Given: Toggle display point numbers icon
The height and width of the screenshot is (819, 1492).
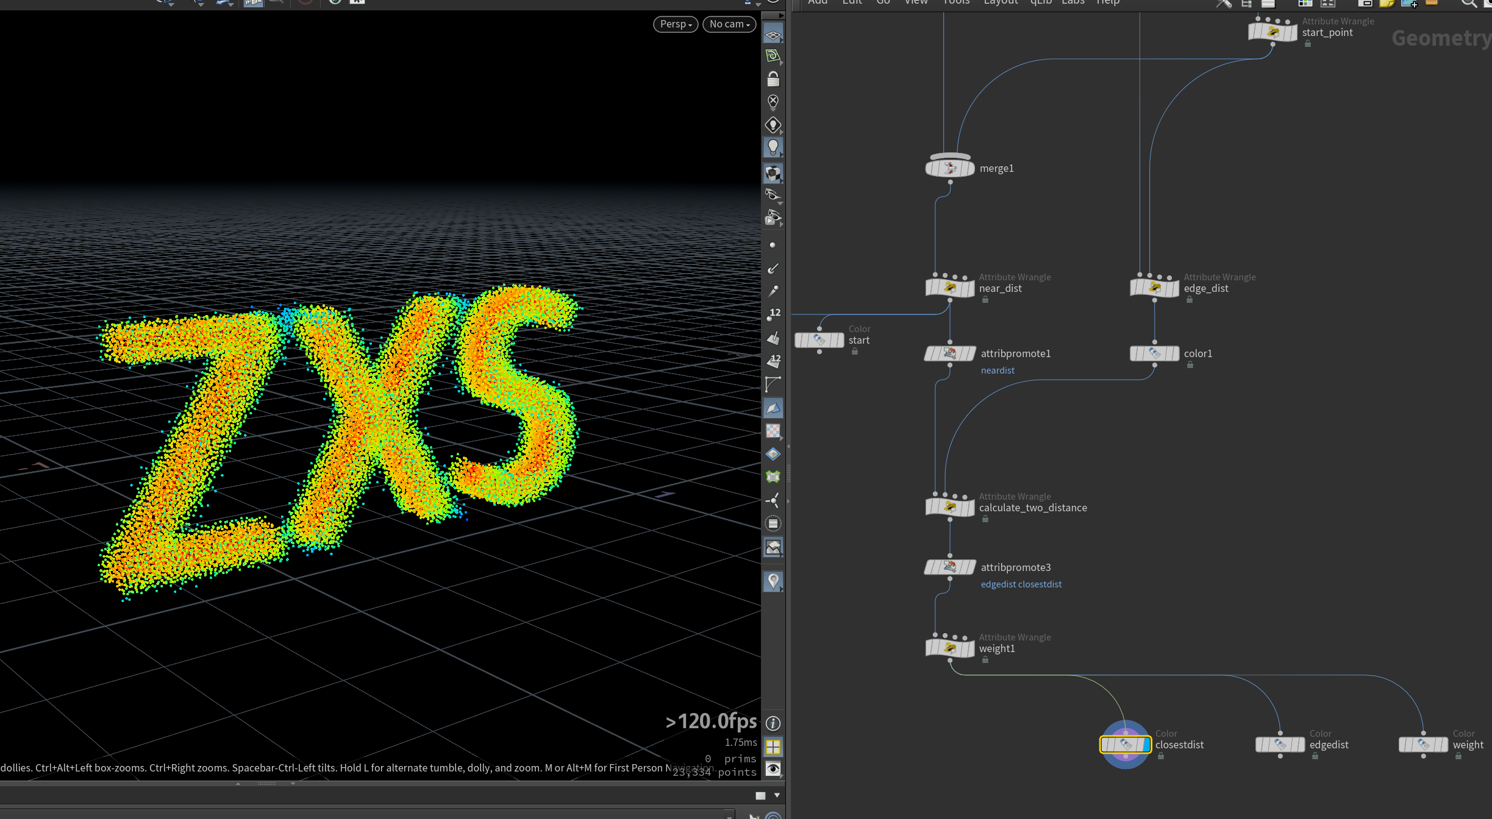Looking at the screenshot, I should [773, 314].
